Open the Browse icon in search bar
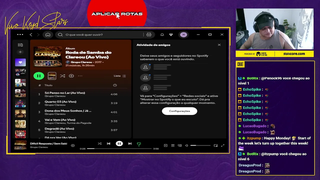 tap(149, 34)
